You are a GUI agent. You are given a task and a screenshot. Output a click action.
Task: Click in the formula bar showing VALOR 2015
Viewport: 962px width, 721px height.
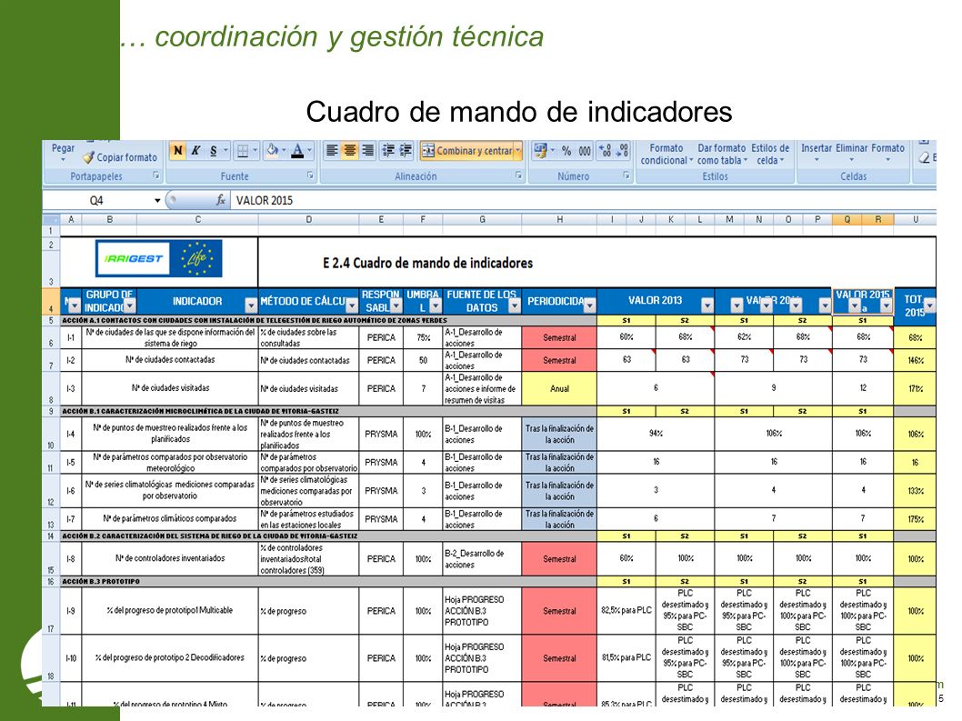[583, 200]
